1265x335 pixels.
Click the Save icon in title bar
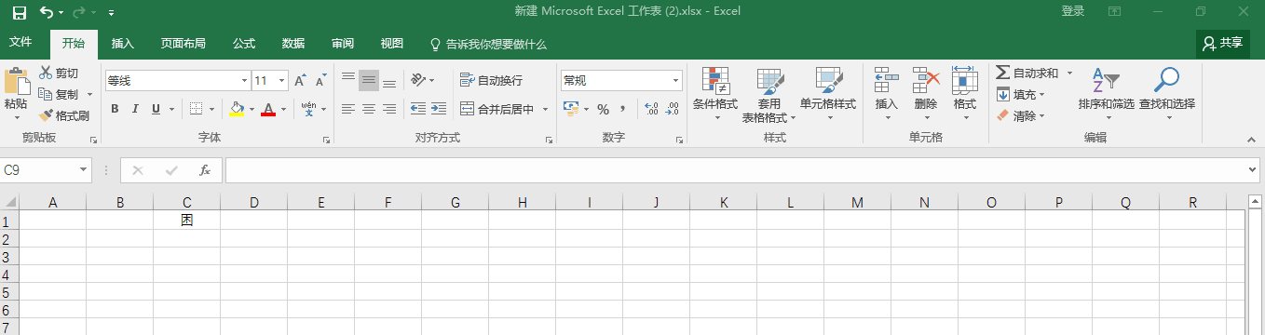point(20,12)
